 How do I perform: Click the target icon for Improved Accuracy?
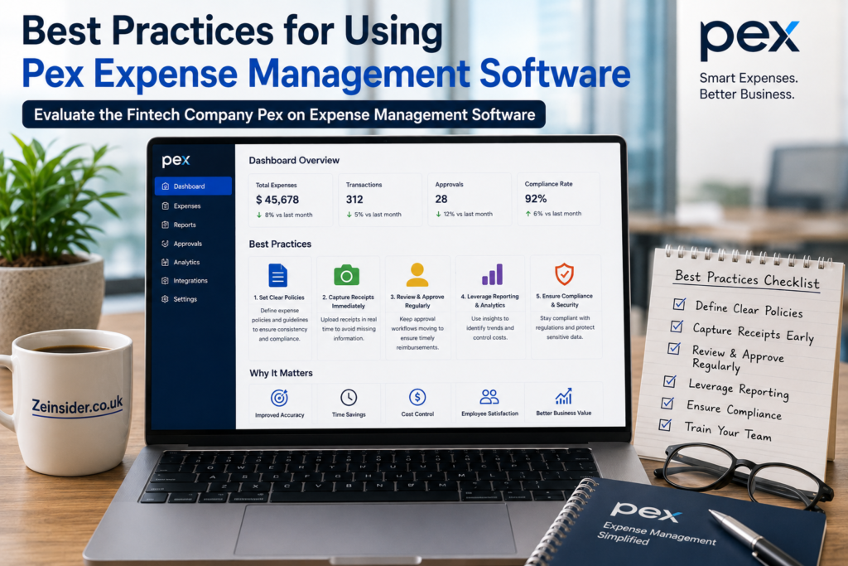pos(279,398)
